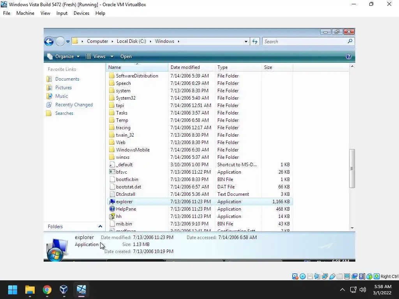This screenshot has height=299, width=399.
Task: Open the VirtualBox Help menu
Action: 100,13
